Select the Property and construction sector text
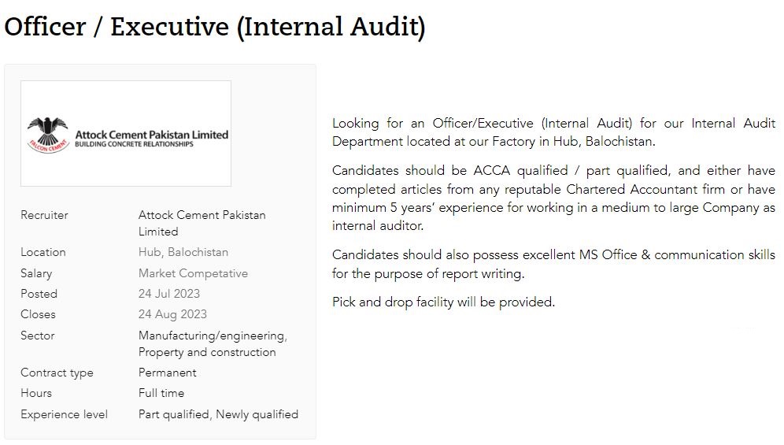The width and height of the screenshot is (784, 445). pyautogui.click(x=207, y=352)
